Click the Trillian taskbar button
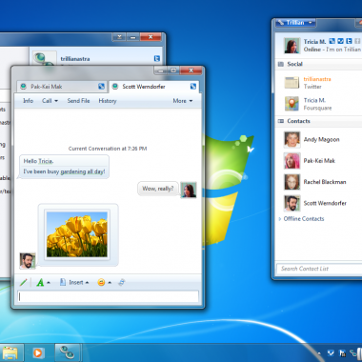This screenshot has width=362, height=362. [67, 353]
